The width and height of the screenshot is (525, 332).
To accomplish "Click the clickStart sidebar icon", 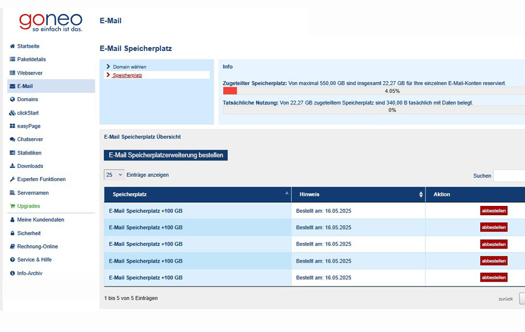I will [12, 113].
